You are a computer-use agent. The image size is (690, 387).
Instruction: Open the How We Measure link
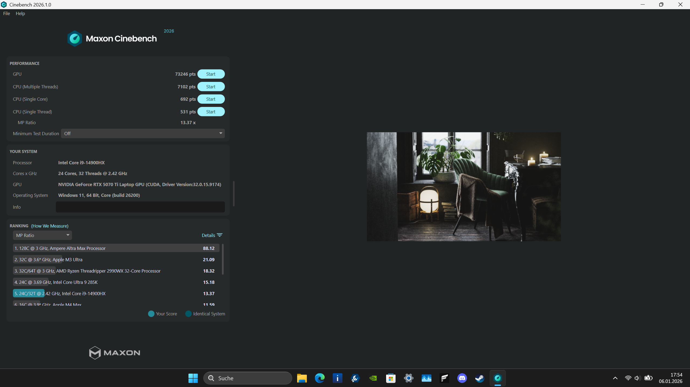(49, 226)
